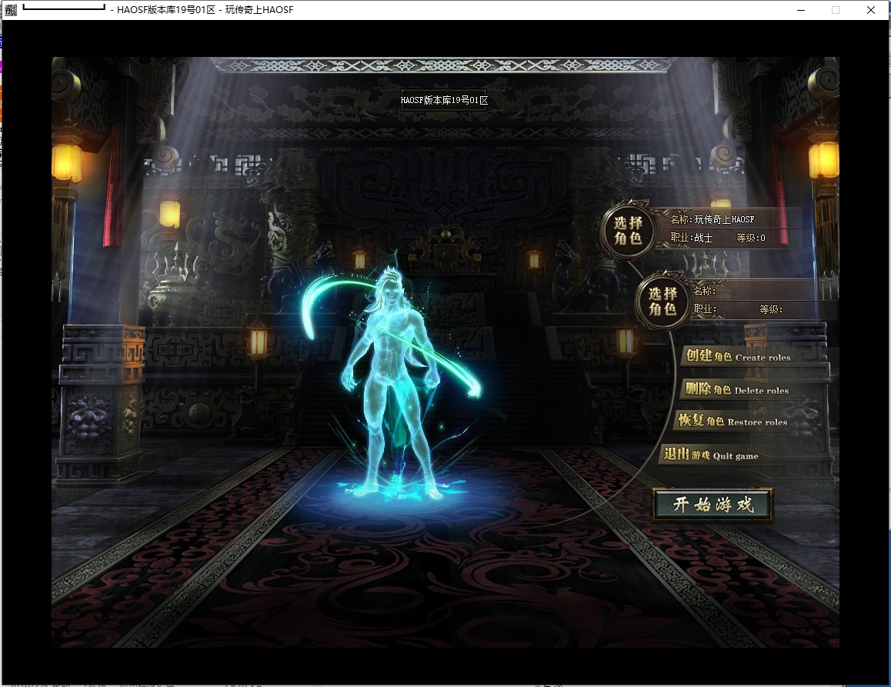
Task: Maximize the game window
Action: tap(836, 10)
